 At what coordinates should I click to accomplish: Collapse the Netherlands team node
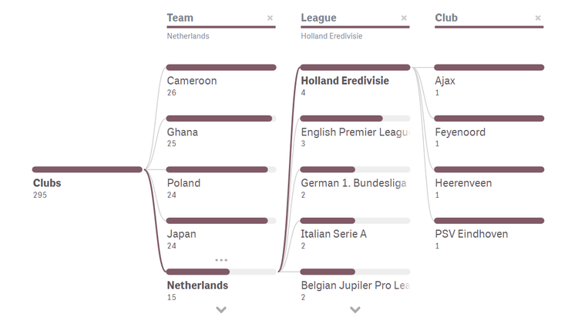coord(197,285)
